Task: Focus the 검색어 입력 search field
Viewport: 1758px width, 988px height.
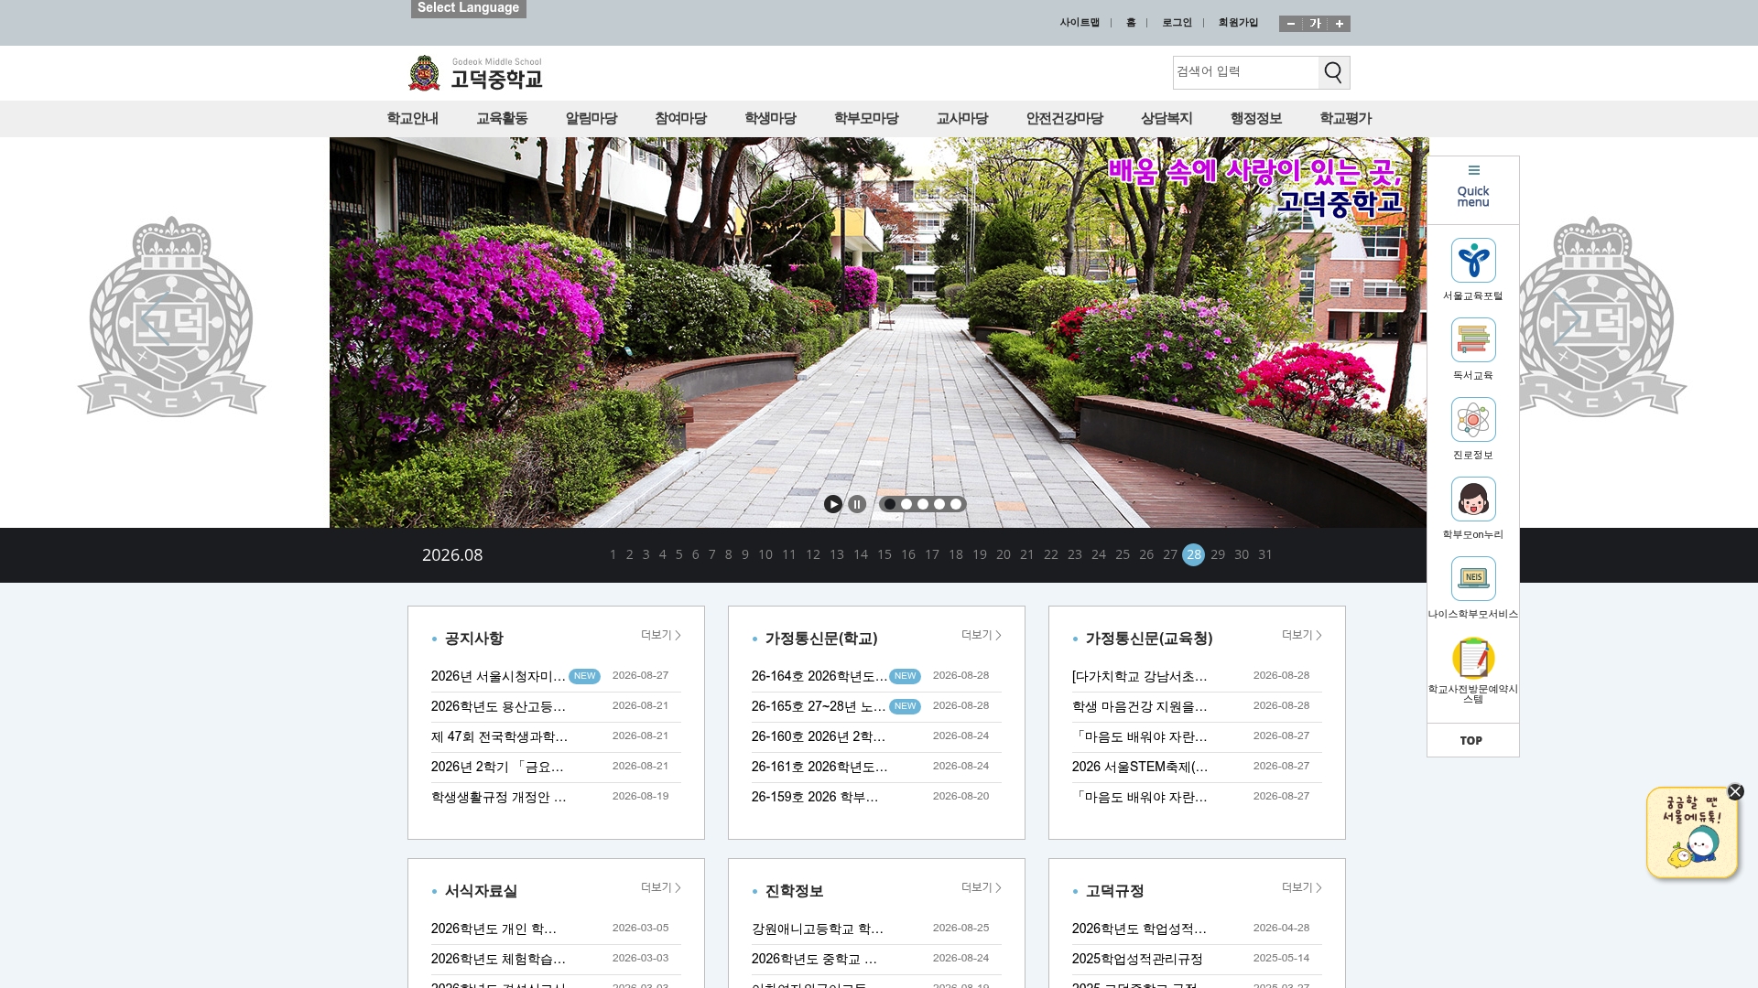Action: pyautogui.click(x=1246, y=72)
